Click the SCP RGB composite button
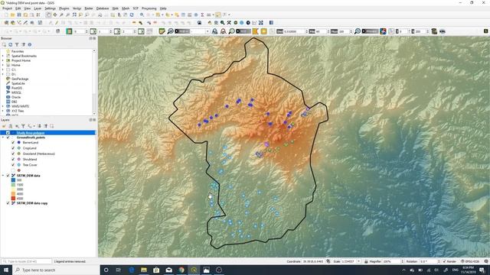The image size is (490, 275). [182, 31]
